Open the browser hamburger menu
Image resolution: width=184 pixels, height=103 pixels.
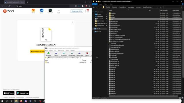[90, 6]
